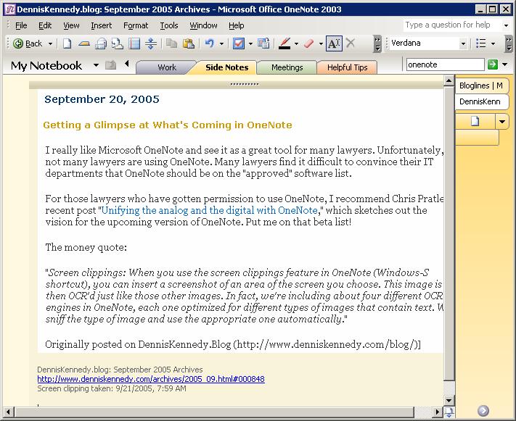The image size is (516, 421).
Task: Click the Copy toolbar icon
Action: point(171,43)
